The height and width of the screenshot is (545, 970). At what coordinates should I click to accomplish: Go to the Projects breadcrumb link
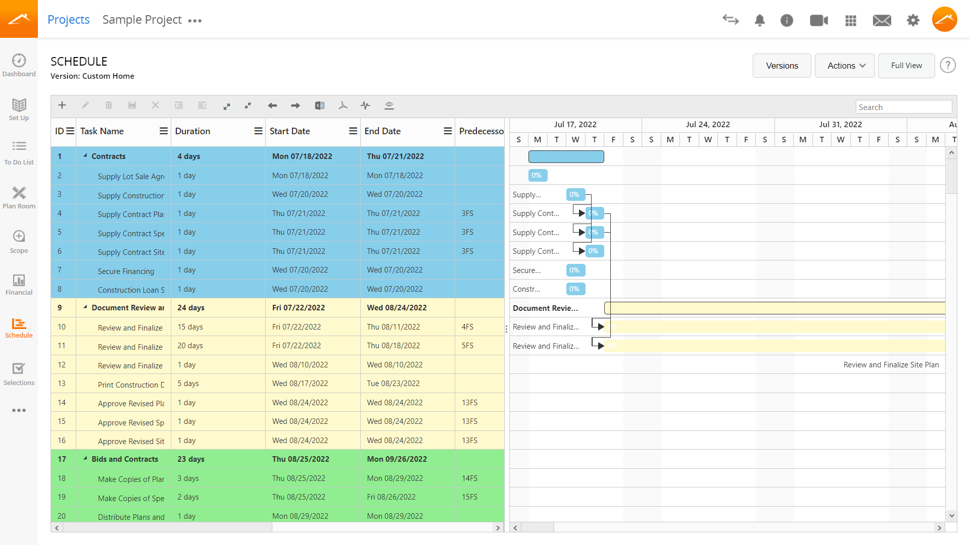(68, 20)
